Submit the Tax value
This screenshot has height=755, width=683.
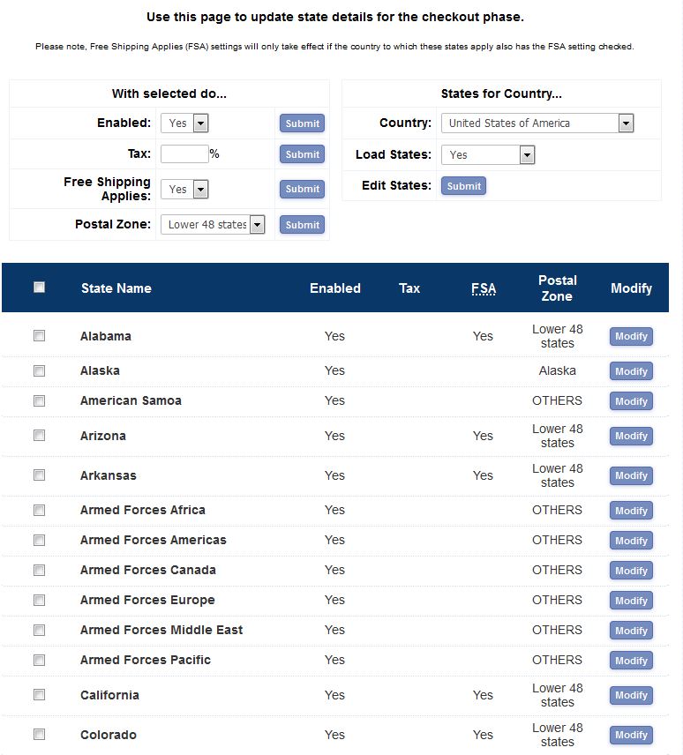tap(302, 154)
